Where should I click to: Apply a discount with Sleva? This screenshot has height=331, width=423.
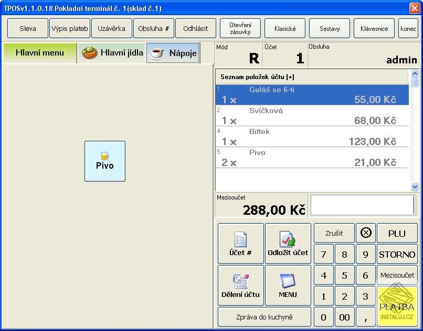click(x=27, y=28)
